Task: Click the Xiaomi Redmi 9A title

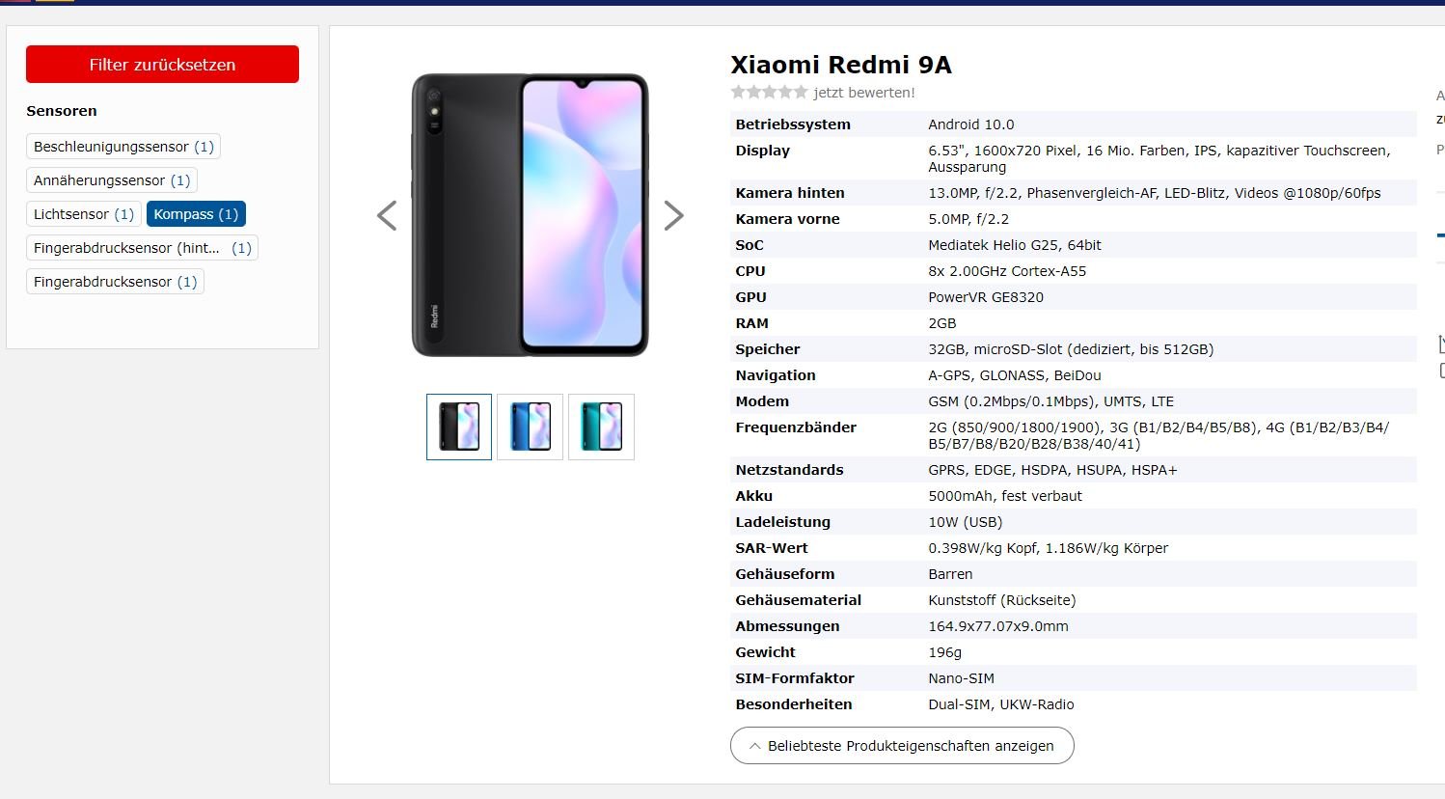Action: click(x=841, y=65)
